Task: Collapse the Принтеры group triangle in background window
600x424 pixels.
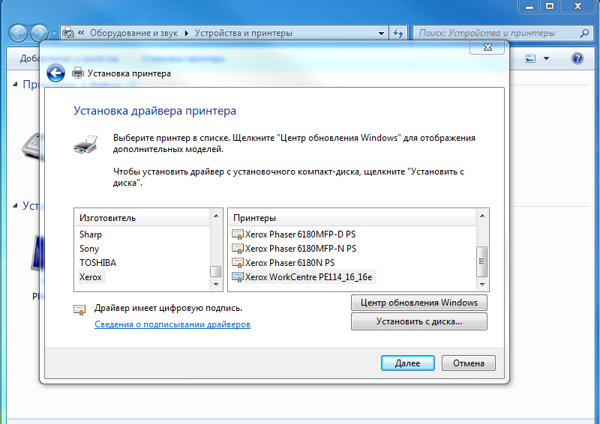Action: tap(15, 84)
